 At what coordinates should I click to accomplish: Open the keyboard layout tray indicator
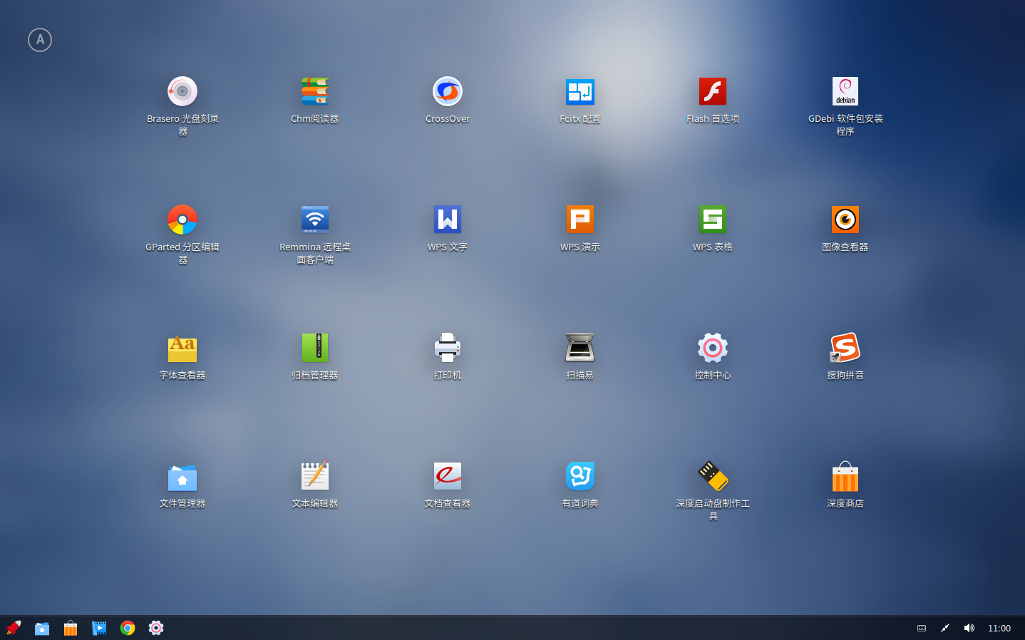[922, 628]
